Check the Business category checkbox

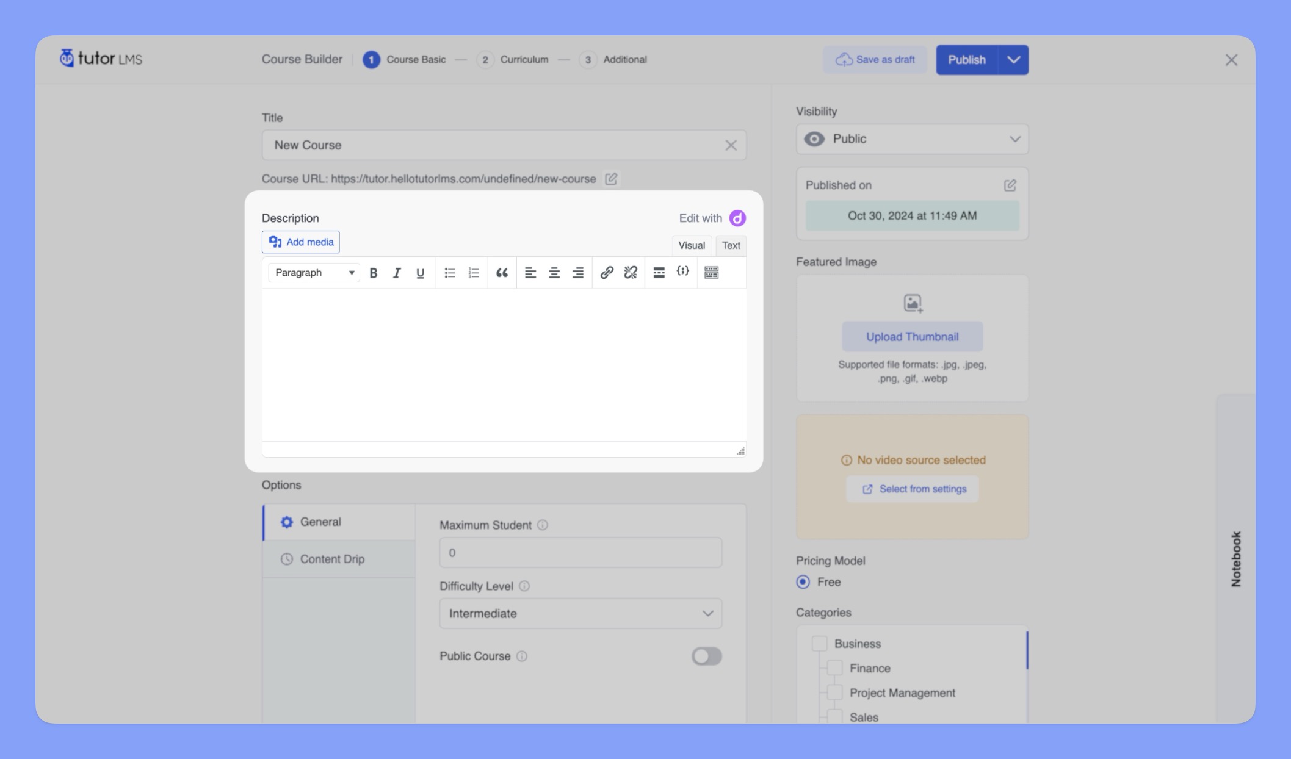click(819, 643)
